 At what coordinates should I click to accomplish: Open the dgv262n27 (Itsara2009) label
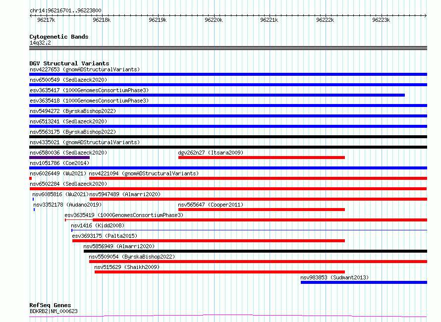[x=211, y=153]
